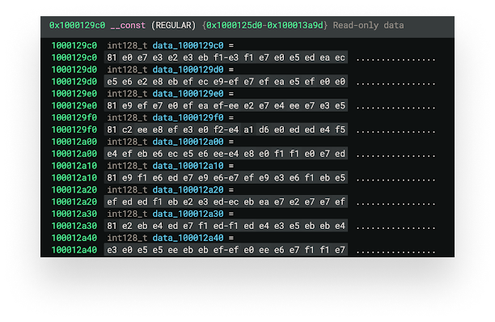Click the range start 0x1000125d0
Screen dimensions: 495x322
click(235, 25)
